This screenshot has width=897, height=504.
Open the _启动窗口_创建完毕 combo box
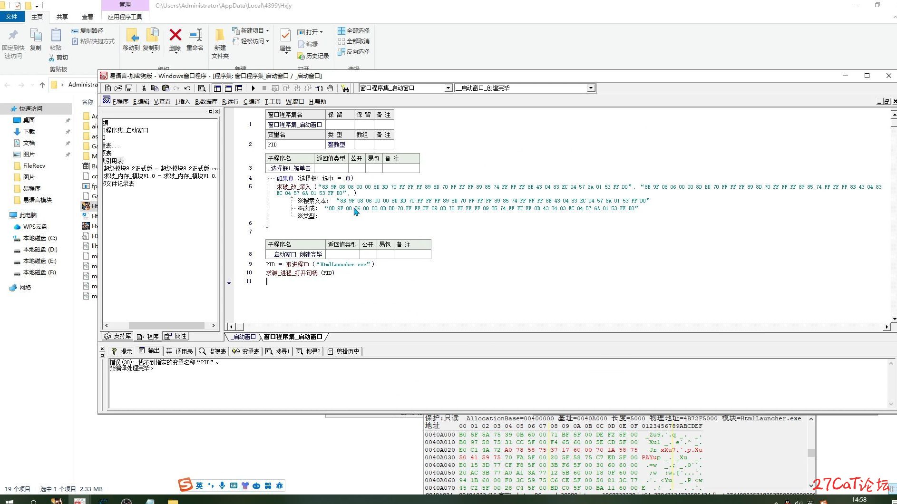pos(591,88)
